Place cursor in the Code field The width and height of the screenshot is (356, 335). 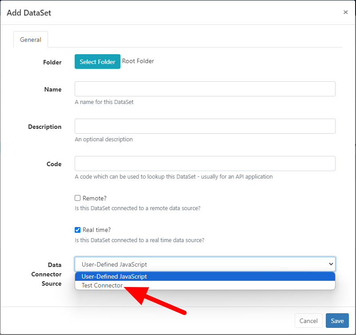tap(205, 164)
